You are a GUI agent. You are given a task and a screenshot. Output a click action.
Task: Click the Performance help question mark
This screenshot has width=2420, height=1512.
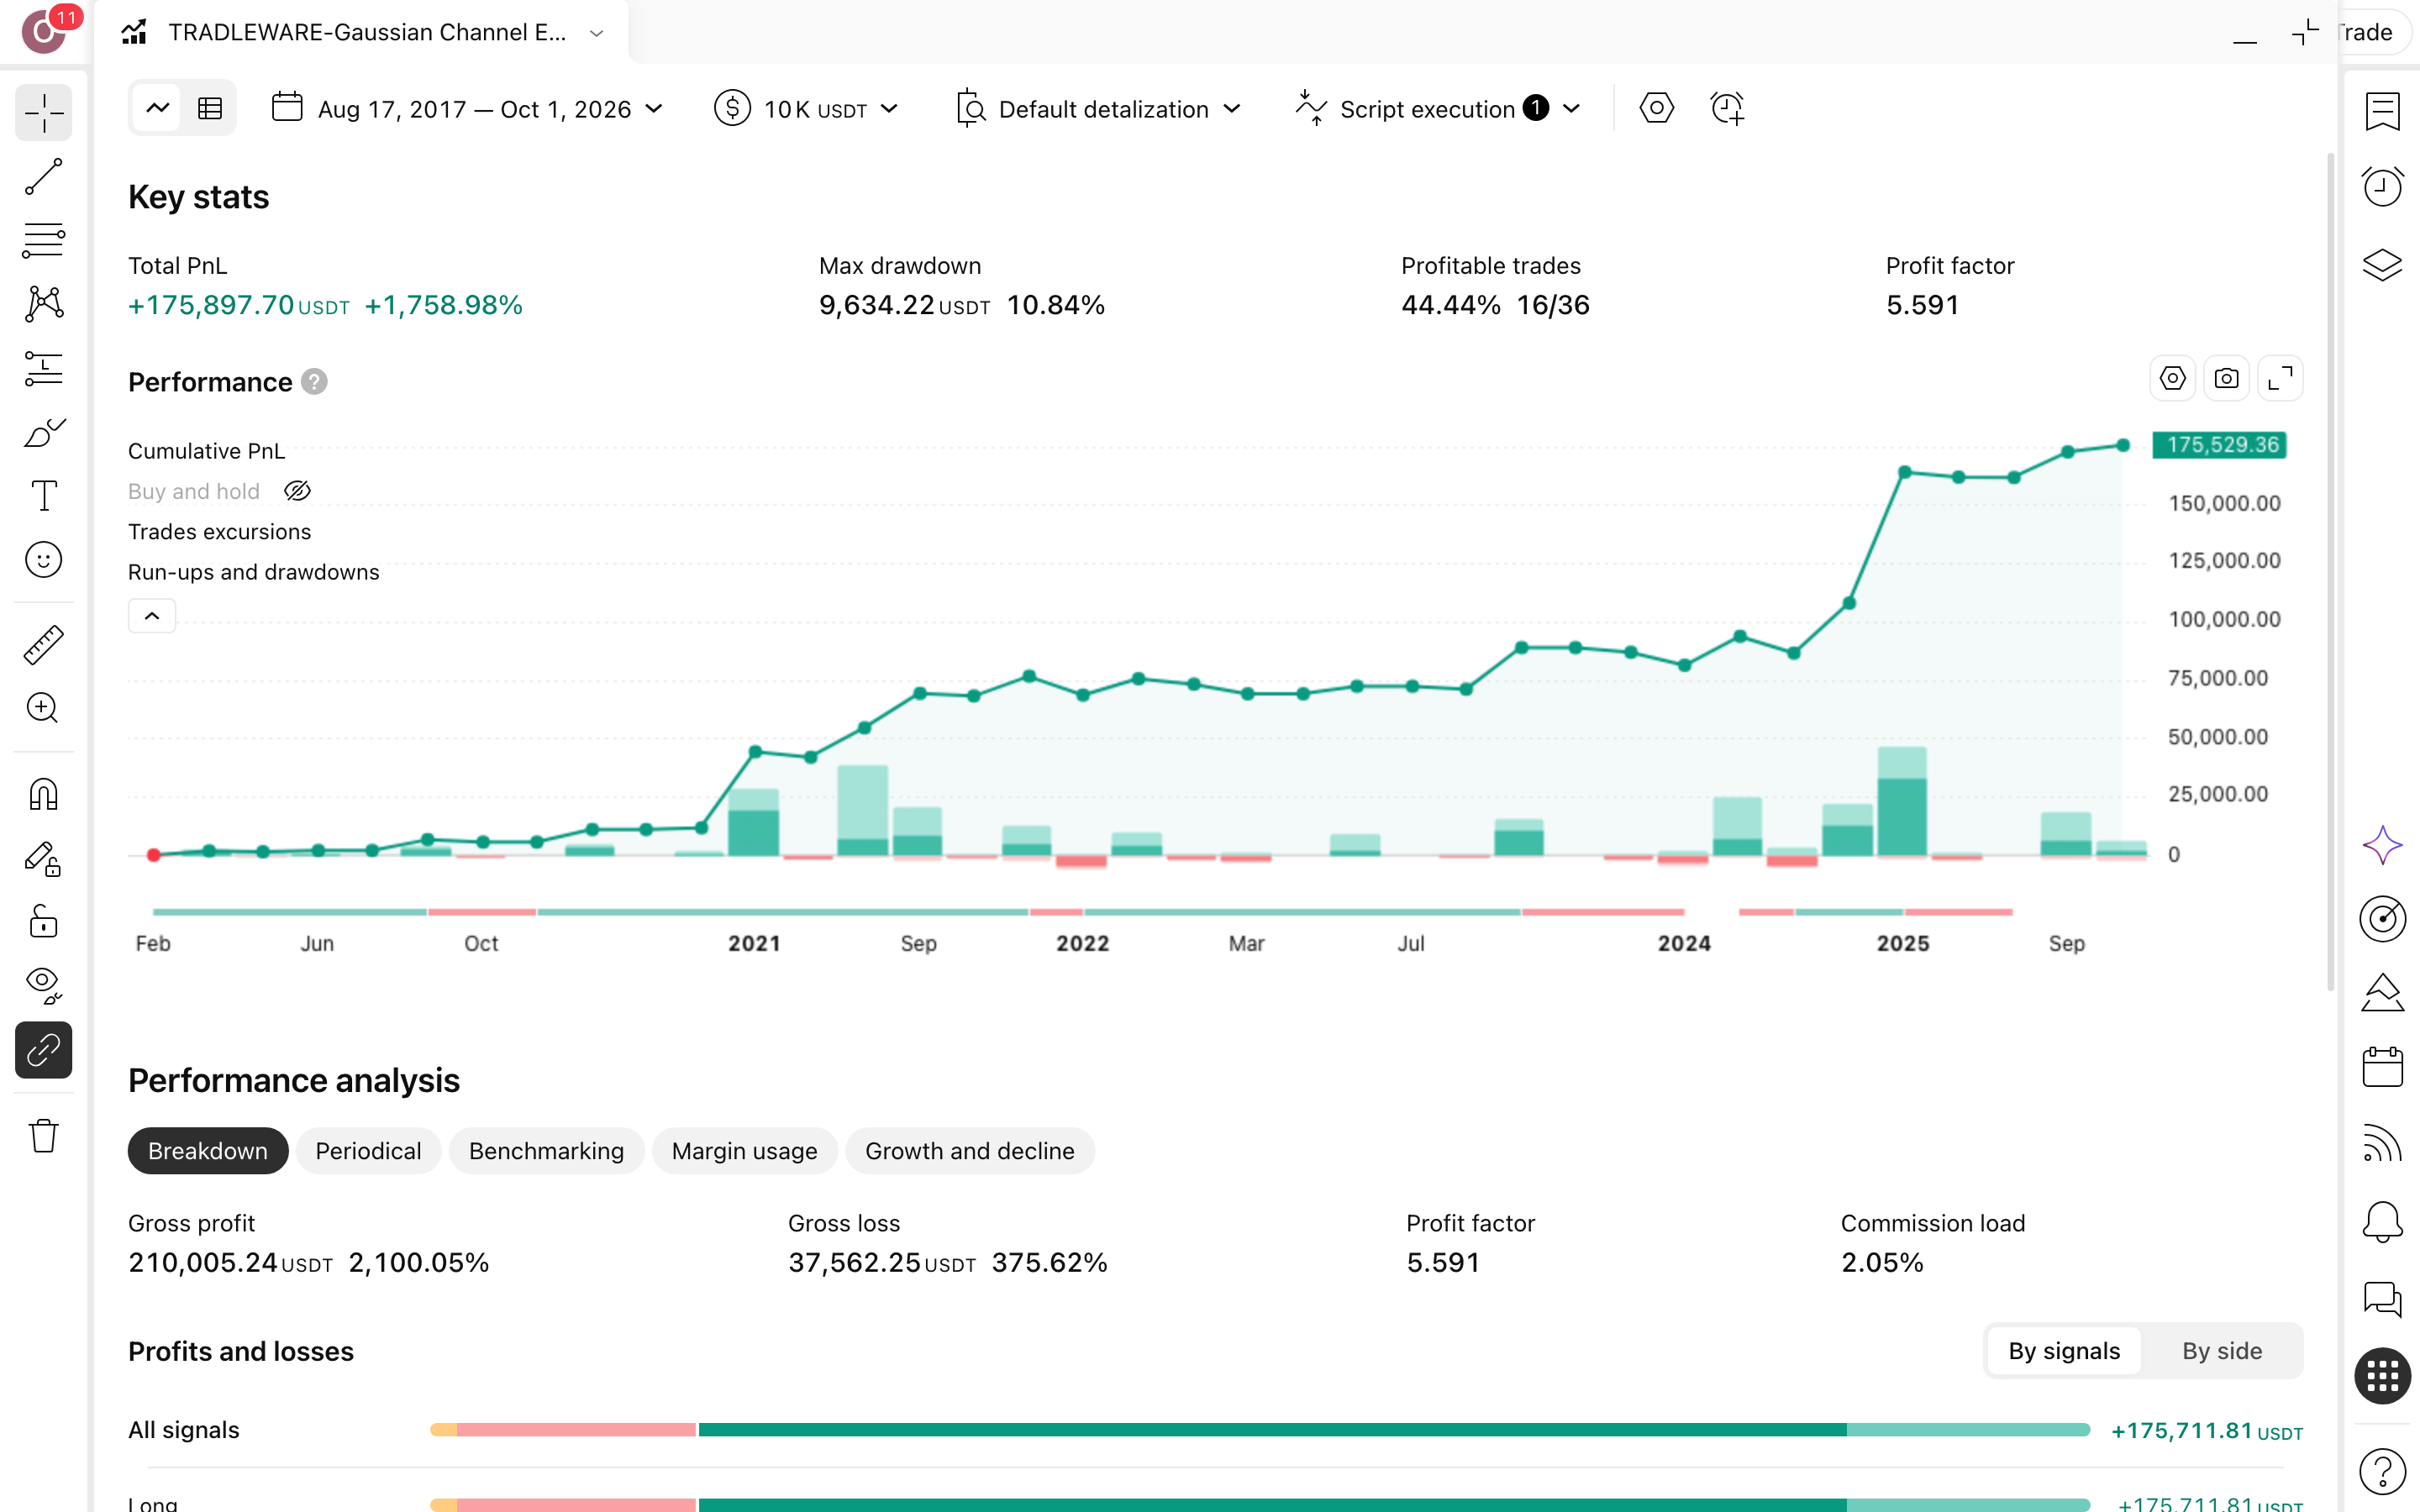click(x=314, y=382)
